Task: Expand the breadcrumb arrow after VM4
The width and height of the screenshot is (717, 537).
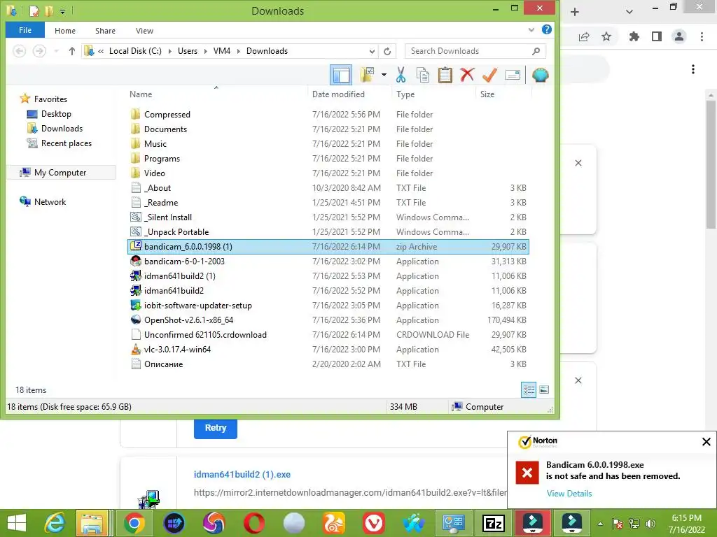Action: 238,51
